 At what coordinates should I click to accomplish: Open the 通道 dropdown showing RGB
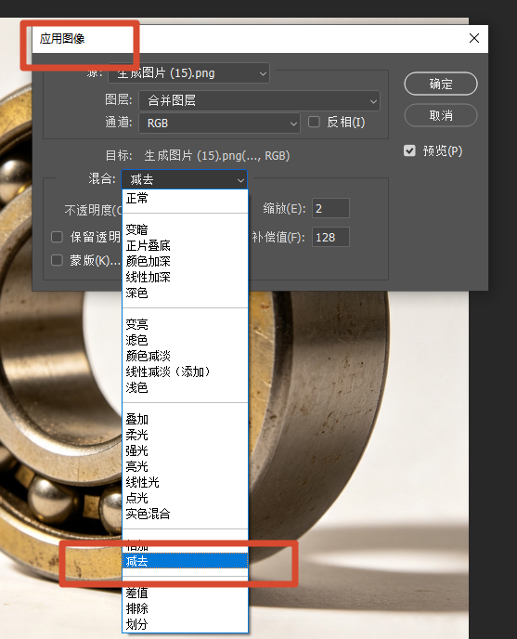(x=220, y=124)
